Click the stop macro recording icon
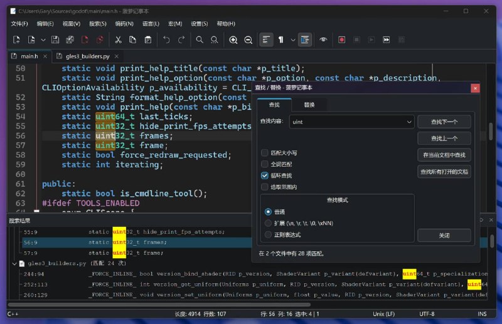The height and width of the screenshot is (324, 502). pos(356,39)
